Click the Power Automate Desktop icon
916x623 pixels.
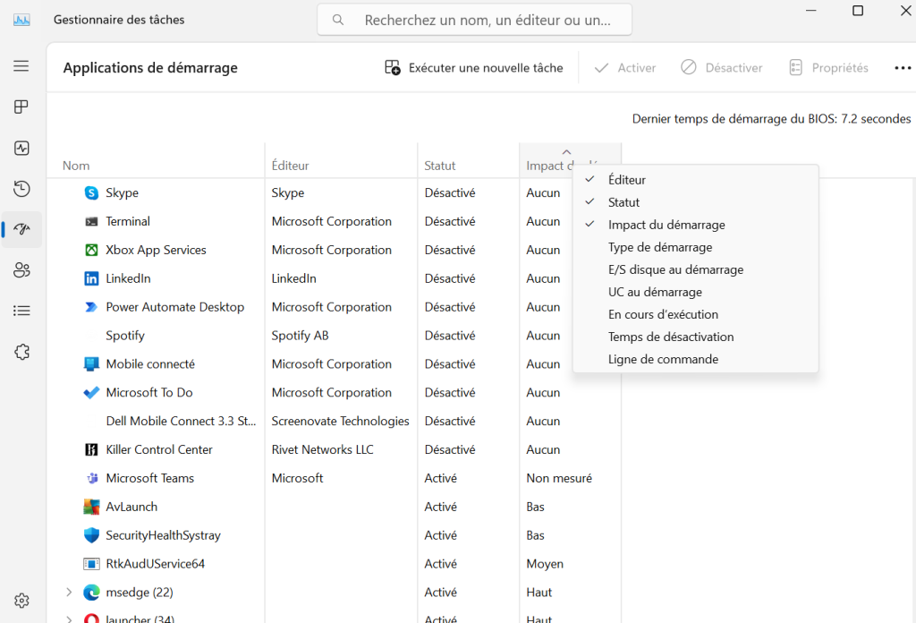point(91,307)
